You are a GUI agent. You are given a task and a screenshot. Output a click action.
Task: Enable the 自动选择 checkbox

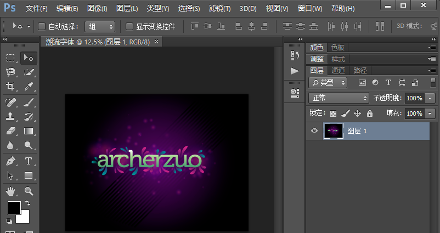pyautogui.click(x=42, y=26)
